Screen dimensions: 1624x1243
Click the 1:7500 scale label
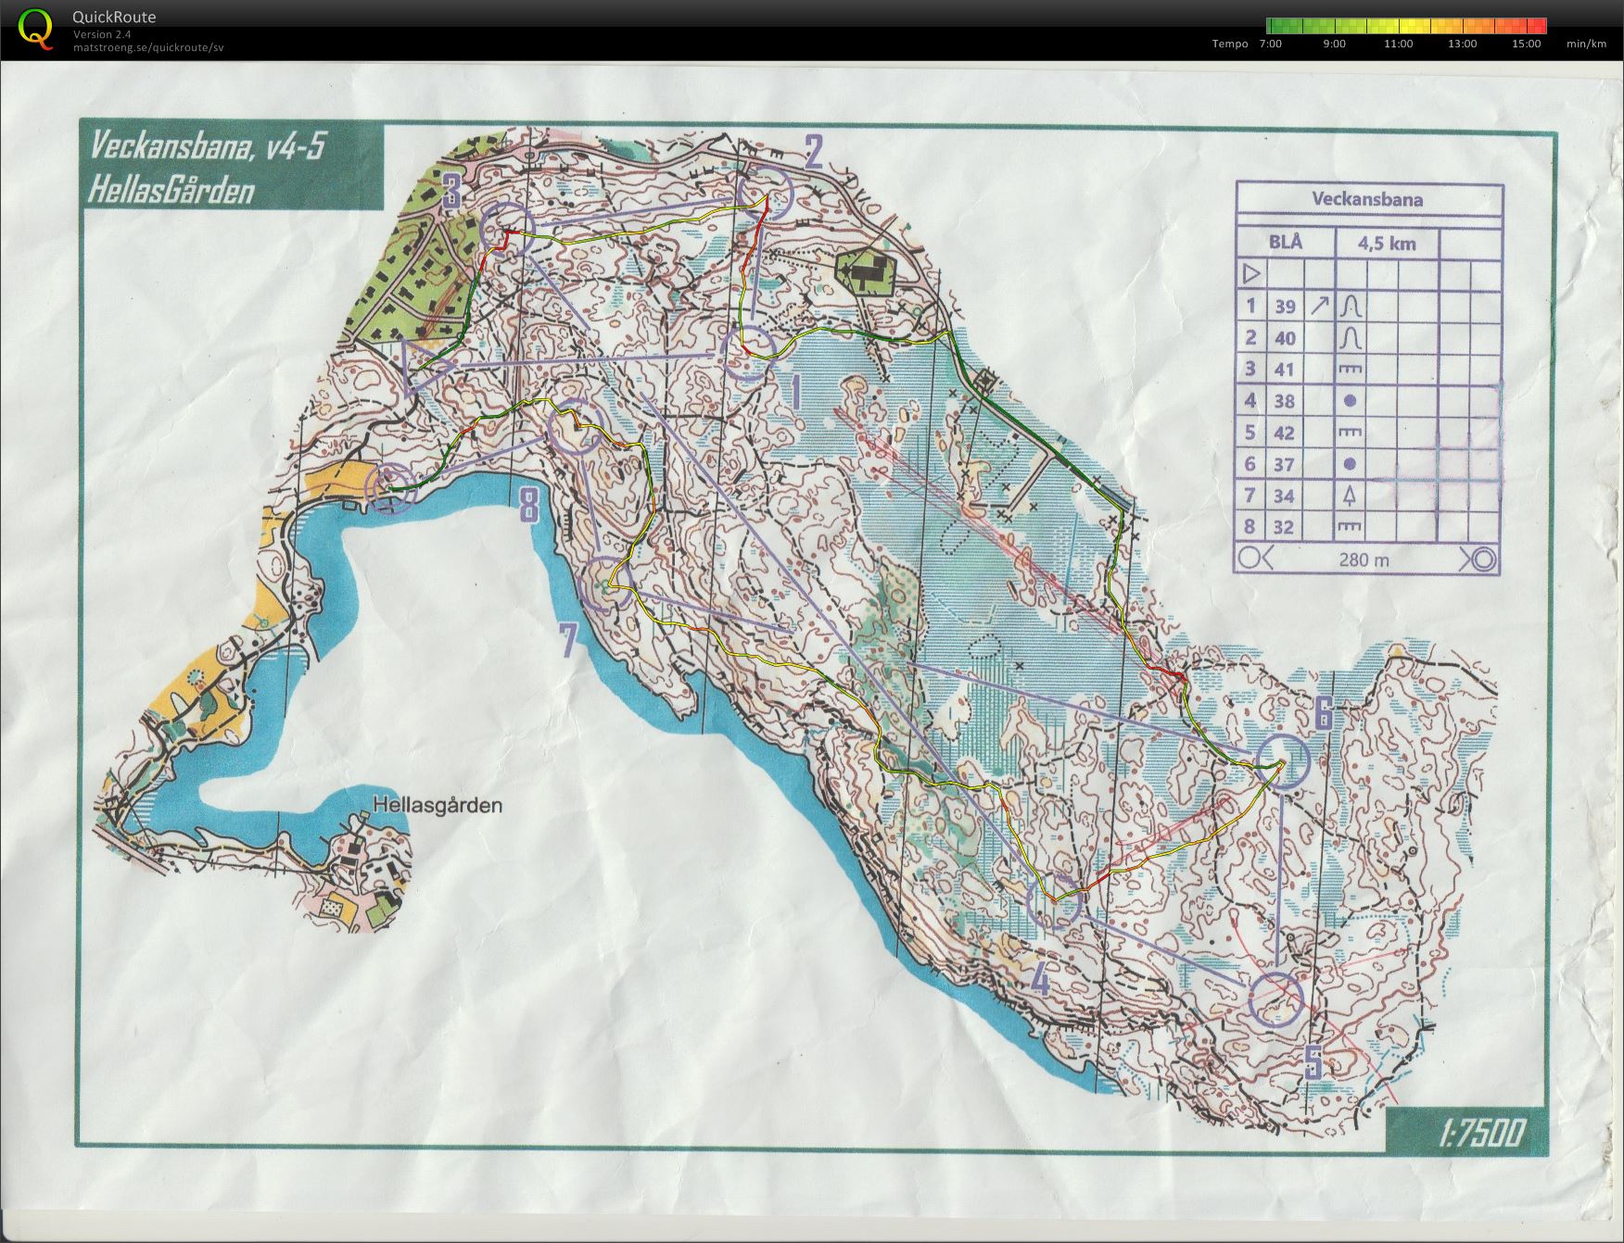click(1482, 1133)
